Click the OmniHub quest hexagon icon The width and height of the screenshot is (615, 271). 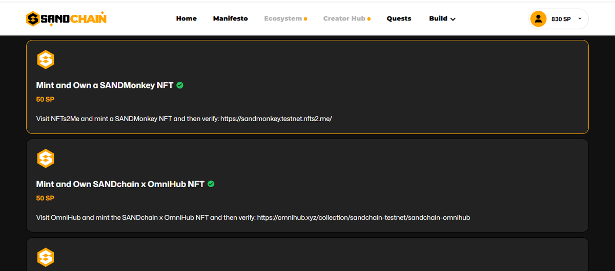click(46, 158)
